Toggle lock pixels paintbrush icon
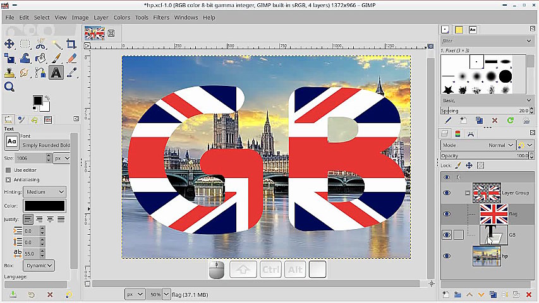539x303 pixels. (458, 165)
